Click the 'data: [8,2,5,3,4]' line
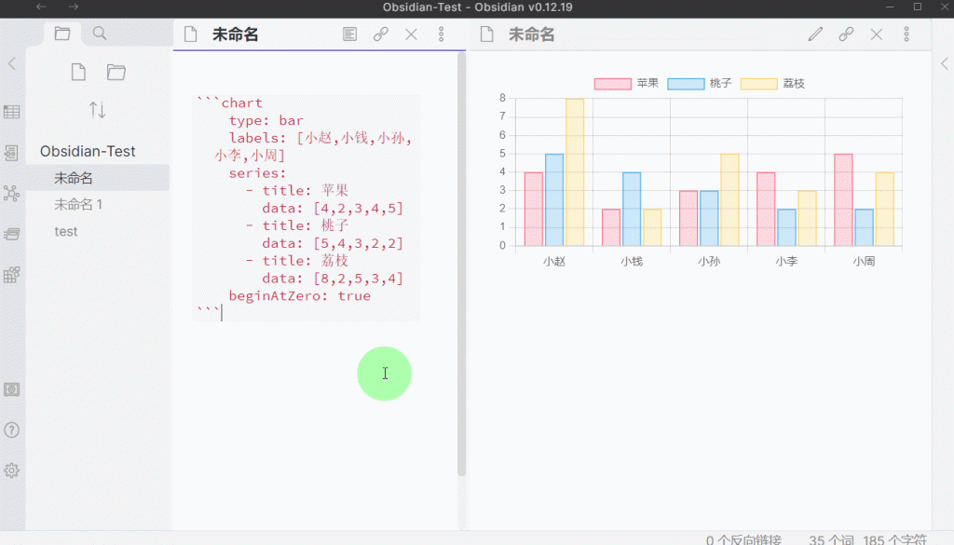Screen dimensions: 954x545 tap(333, 278)
